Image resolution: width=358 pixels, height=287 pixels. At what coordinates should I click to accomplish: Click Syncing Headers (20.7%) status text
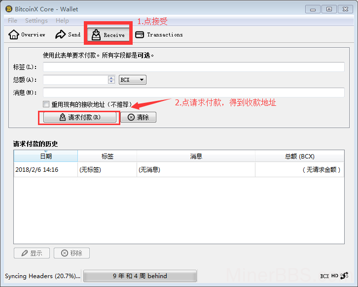(43, 276)
